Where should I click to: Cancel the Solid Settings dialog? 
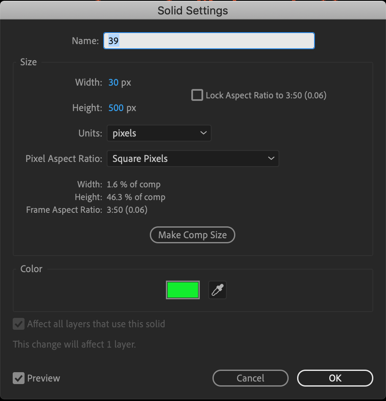point(250,378)
